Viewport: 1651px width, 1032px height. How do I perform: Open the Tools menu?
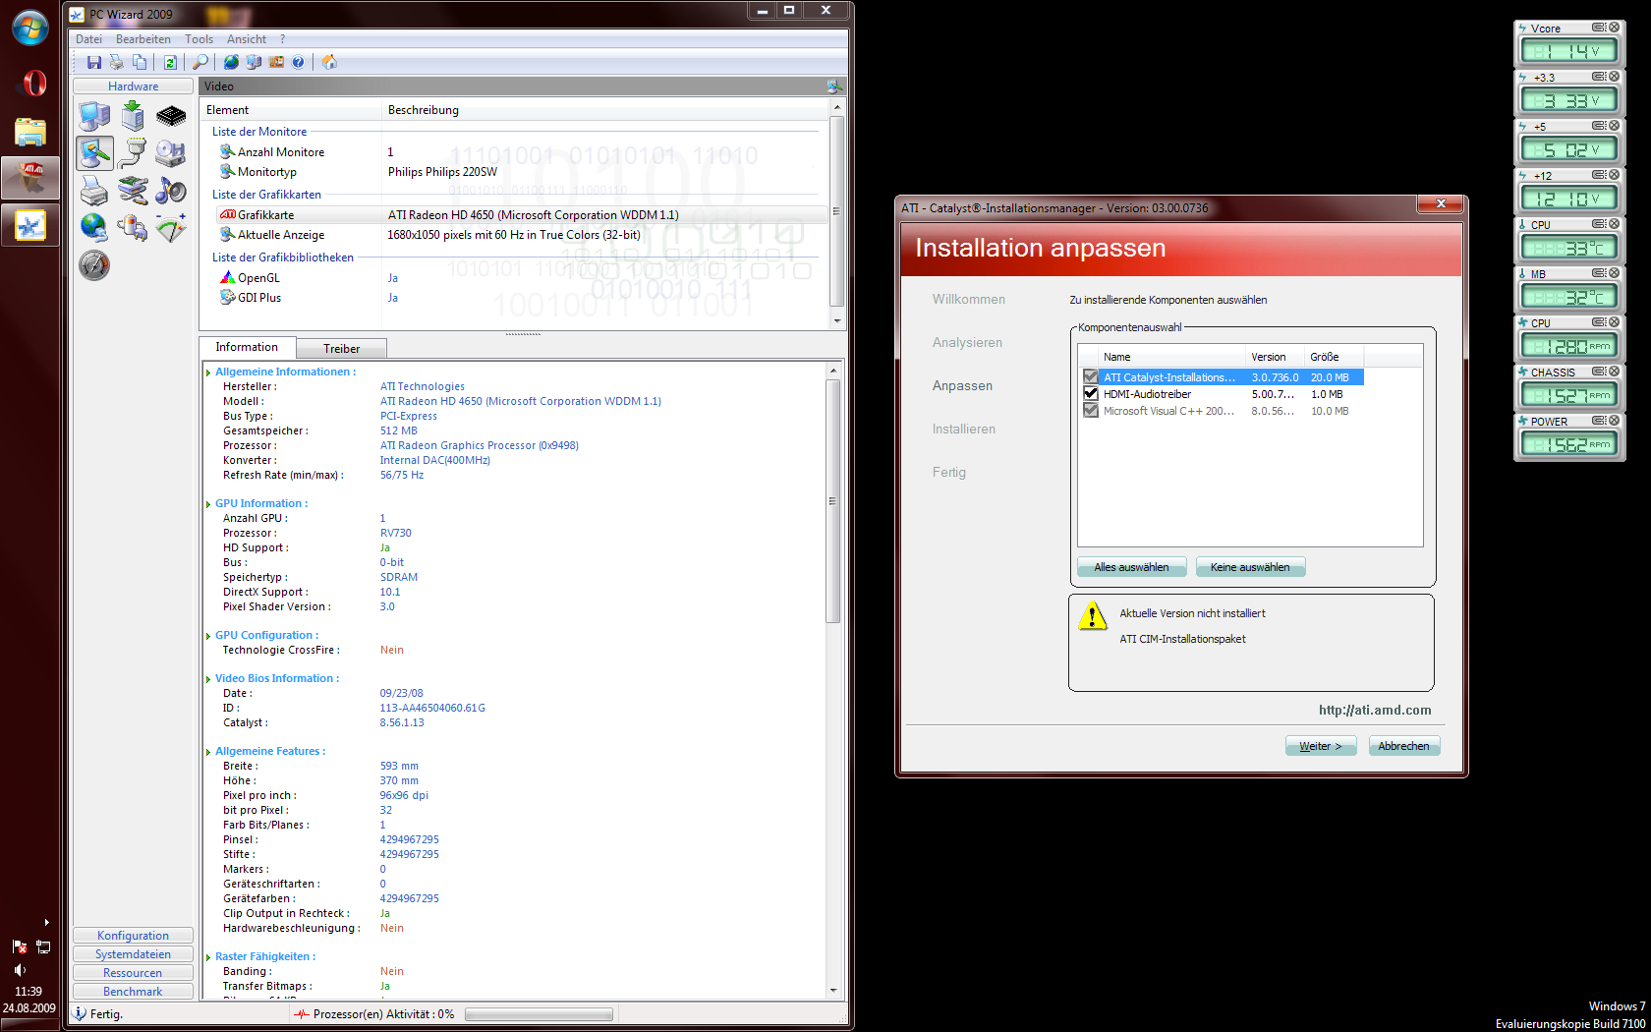point(199,39)
